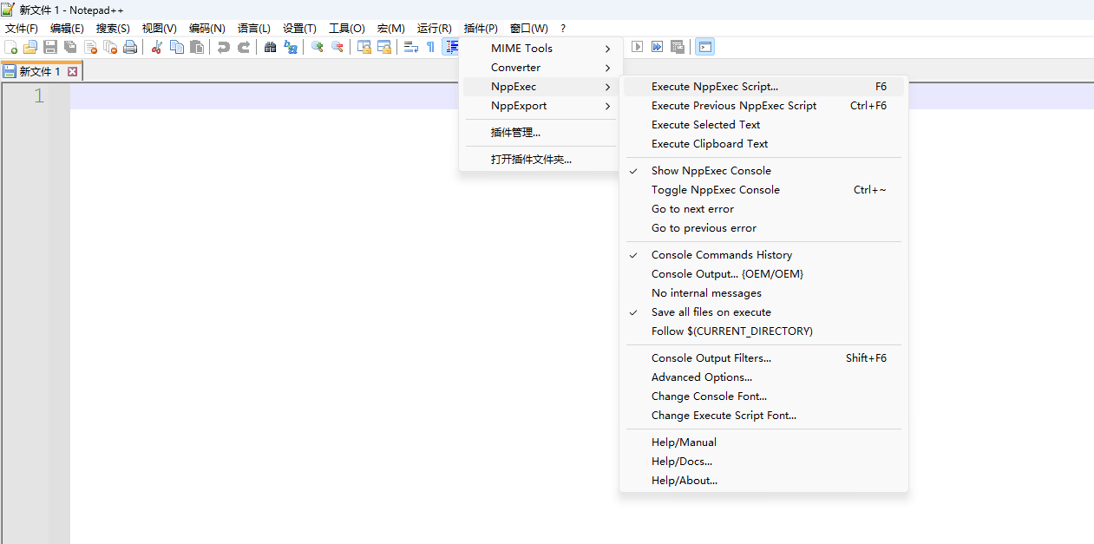Run a script with the blue double-arrow icon
This screenshot has width=1094, height=544.
pos(658,47)
